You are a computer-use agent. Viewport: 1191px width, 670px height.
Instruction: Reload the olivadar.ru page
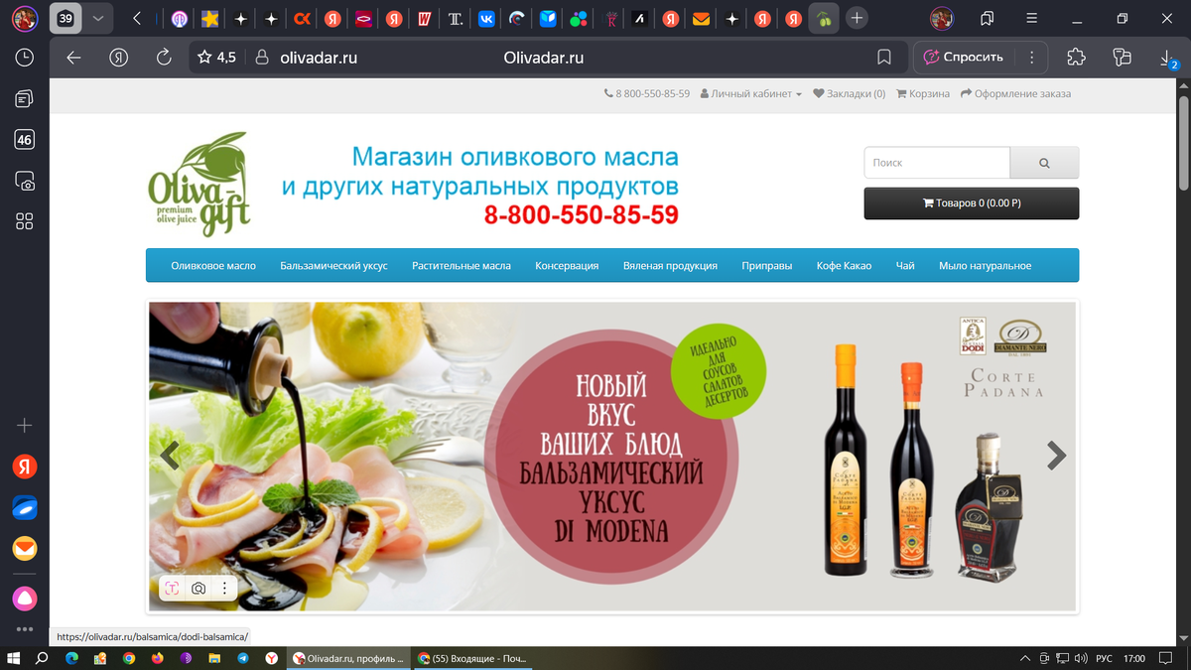click(165, 58)
